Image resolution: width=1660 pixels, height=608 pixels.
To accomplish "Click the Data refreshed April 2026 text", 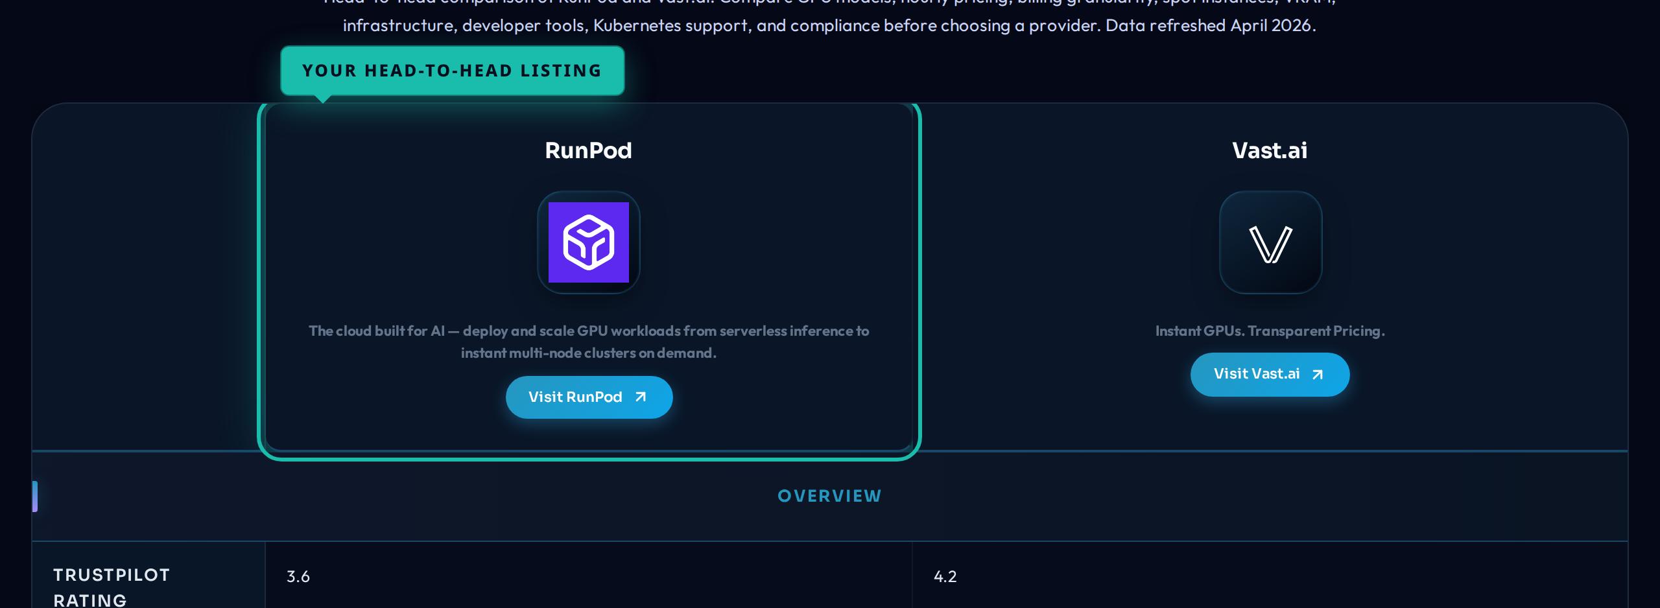I will (x=1211, y=25).
